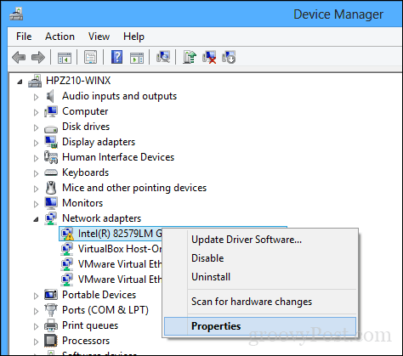This screenshot has height=356, width=403.
Task: Choose Update Driver Software from context menu
Action: (260, 240)
